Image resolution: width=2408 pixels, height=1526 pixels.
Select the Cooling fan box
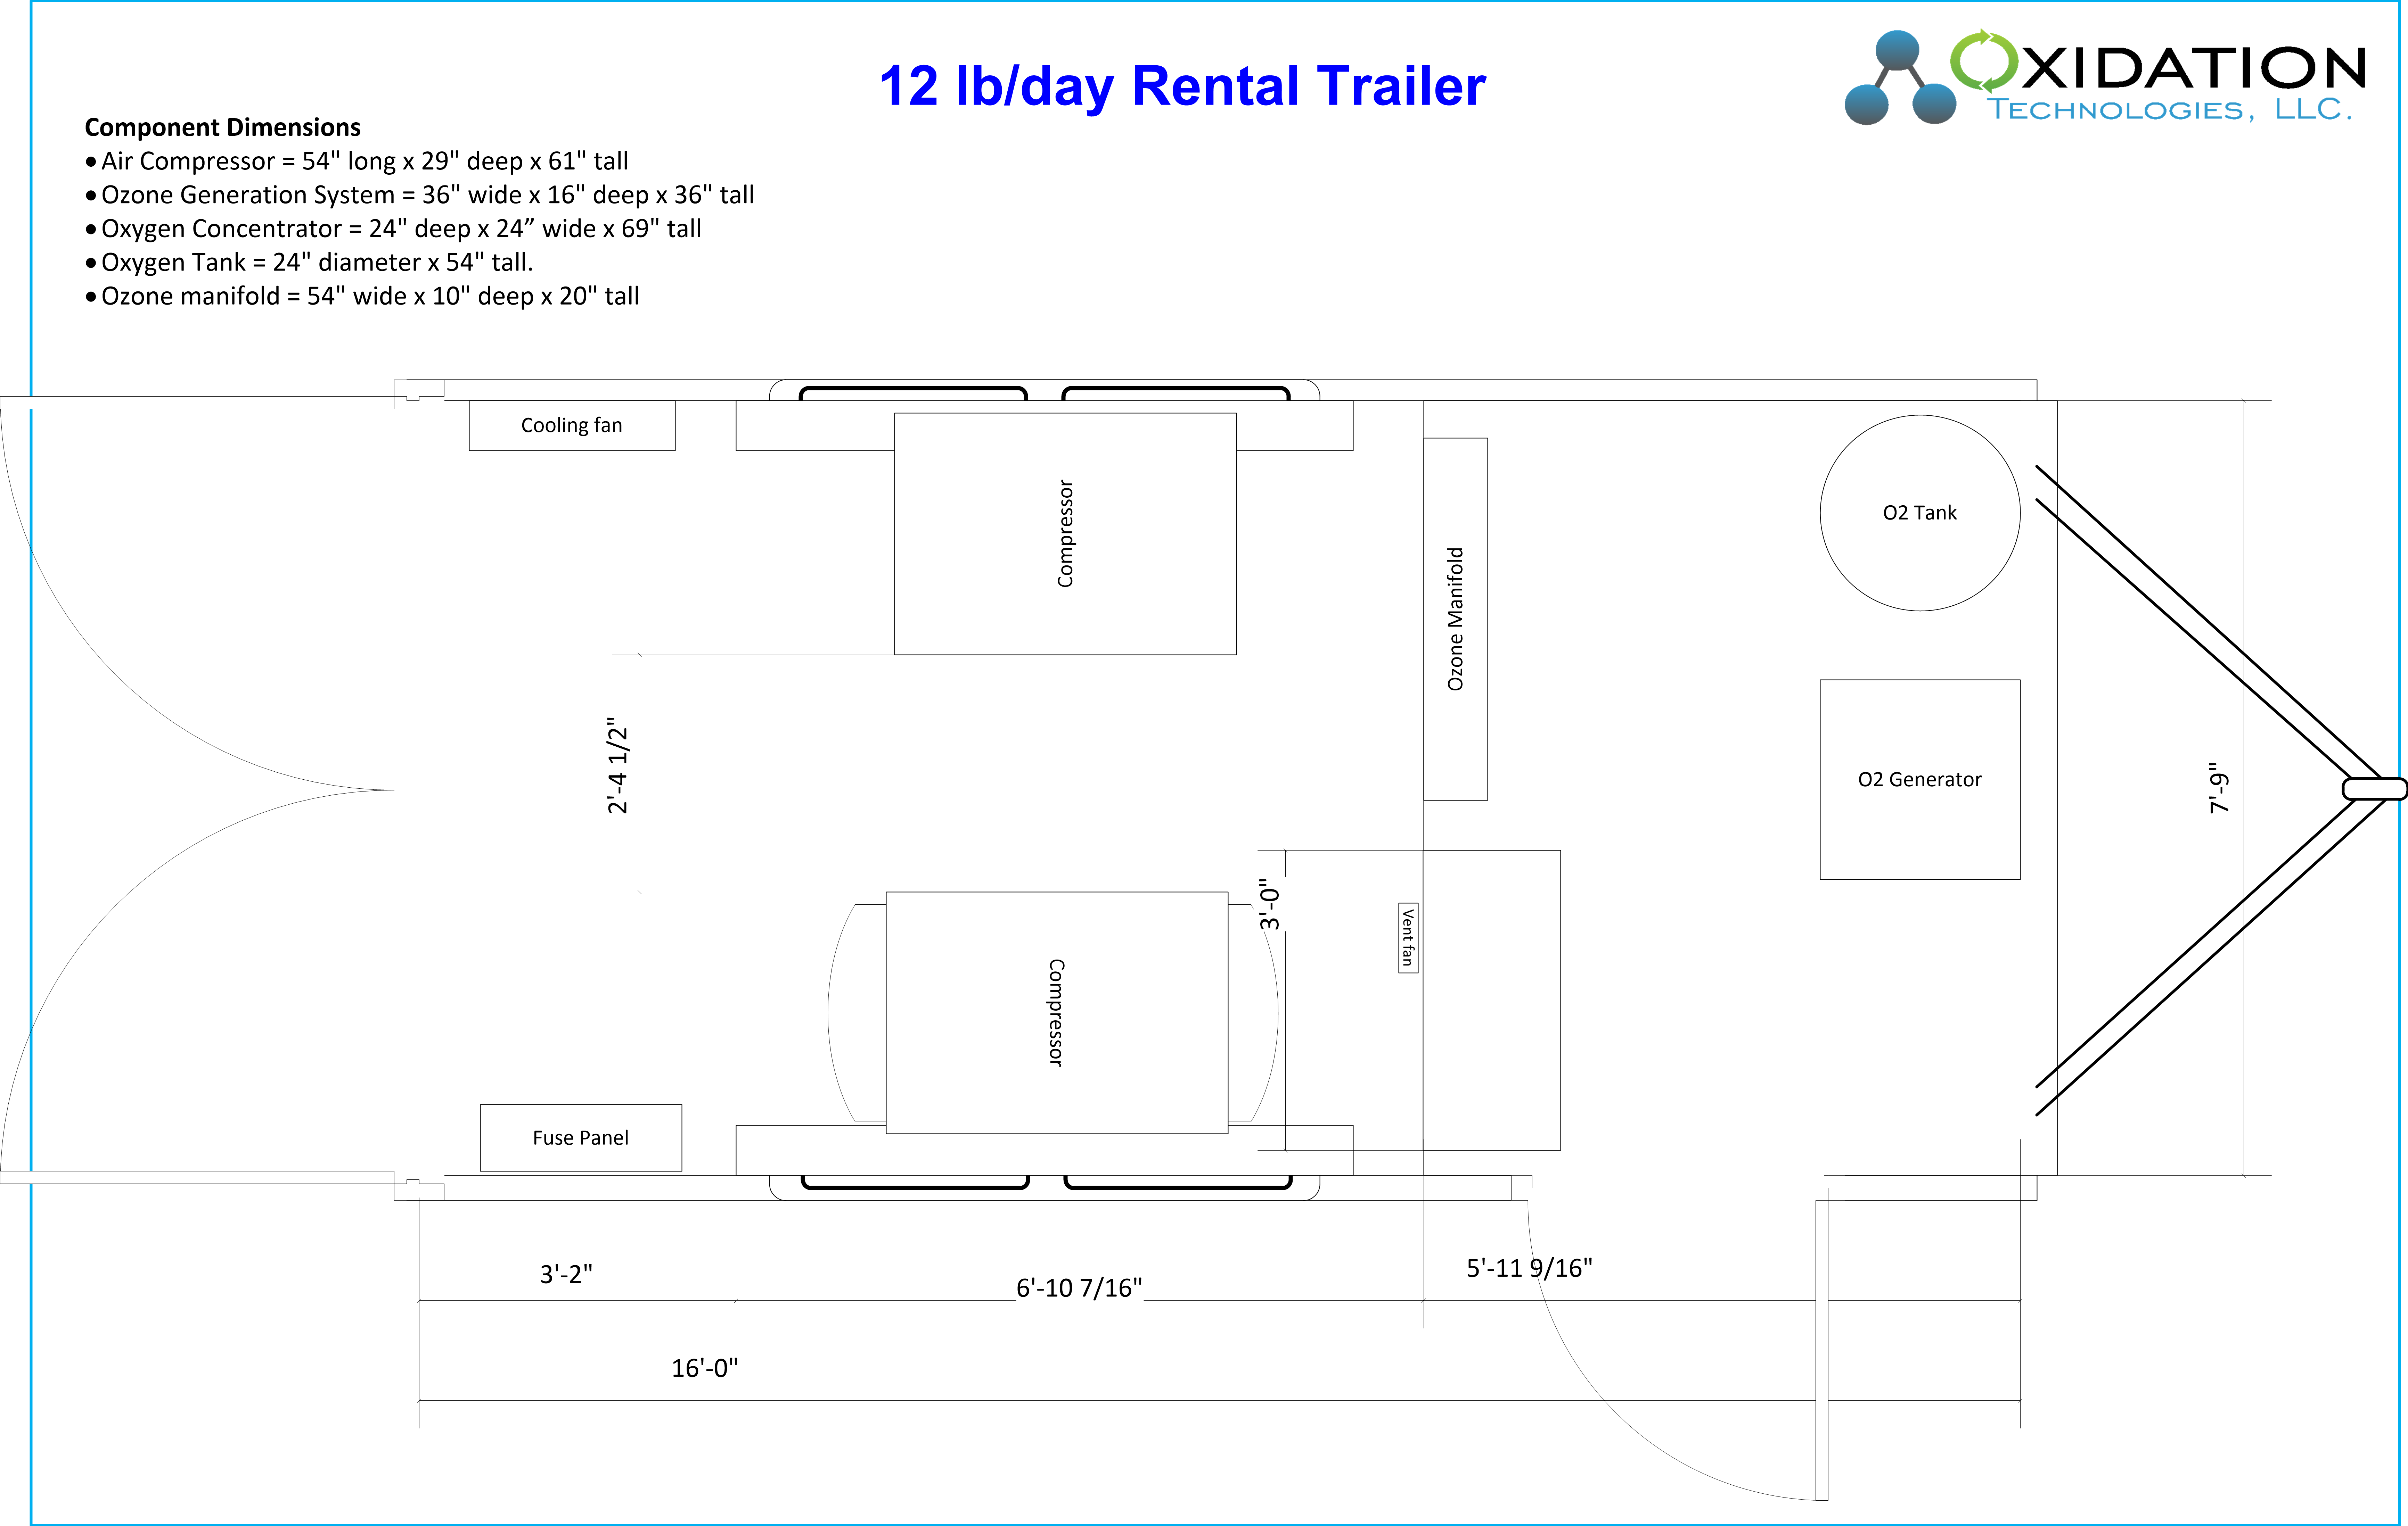[x=572, y=426]
